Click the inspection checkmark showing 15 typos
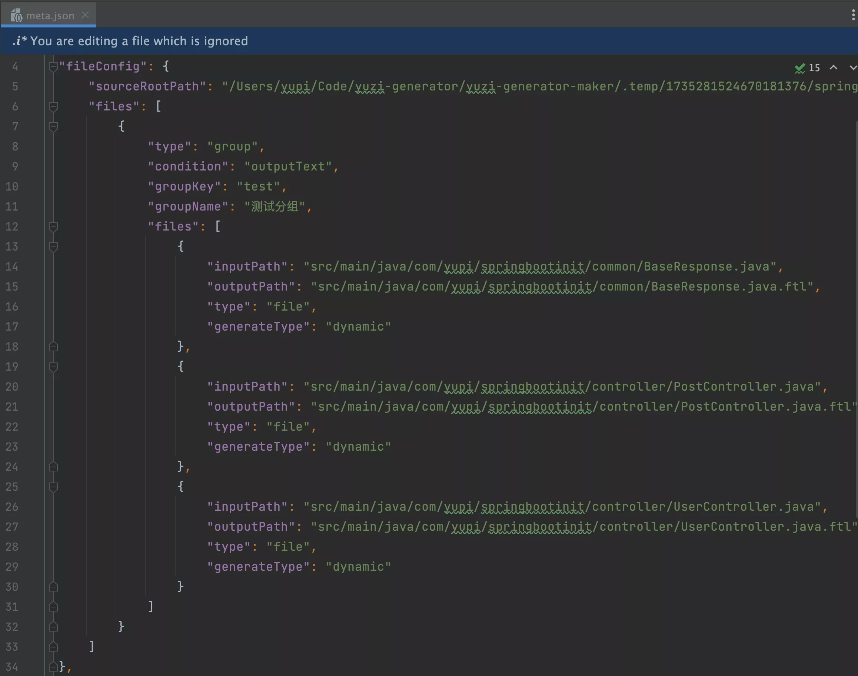The image size is (858, 676). pyautogui.click(x=808, y=68)
